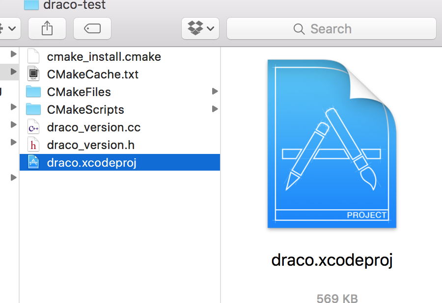Viewport: 442px width, 303px height.
Task: Open the Dropbox toolbar dropdown
Action: pyautogui.click(x=200, y=28)
